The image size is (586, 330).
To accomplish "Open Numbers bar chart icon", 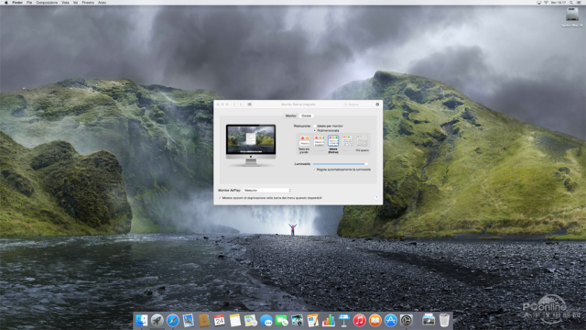I will pyautogui.click(x=328, y=320).
